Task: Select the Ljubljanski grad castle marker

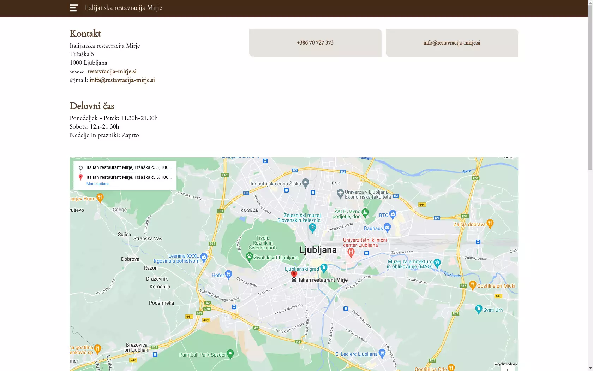Action: coord(324,268)
